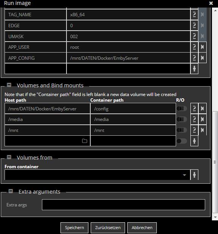Viewport: 218px width, 234px height.
Task: Click Zurücksetzen to reset the form
Action: pos(108,228)
